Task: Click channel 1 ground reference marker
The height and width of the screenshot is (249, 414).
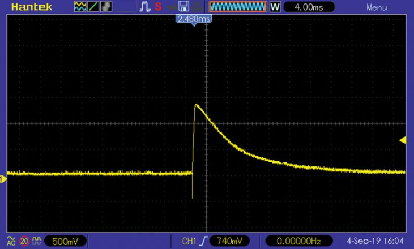Action: 3,179
